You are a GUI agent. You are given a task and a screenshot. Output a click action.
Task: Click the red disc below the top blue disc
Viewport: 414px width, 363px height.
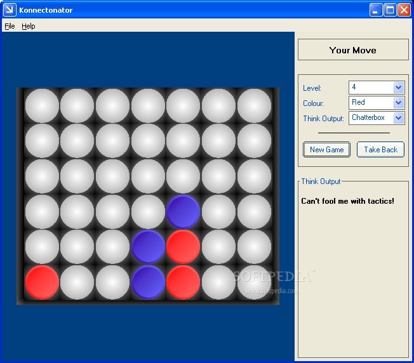coord(183,247)
